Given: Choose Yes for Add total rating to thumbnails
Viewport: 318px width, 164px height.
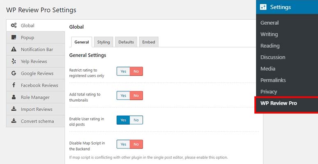Looking at the screenshot, I should 124,96.
